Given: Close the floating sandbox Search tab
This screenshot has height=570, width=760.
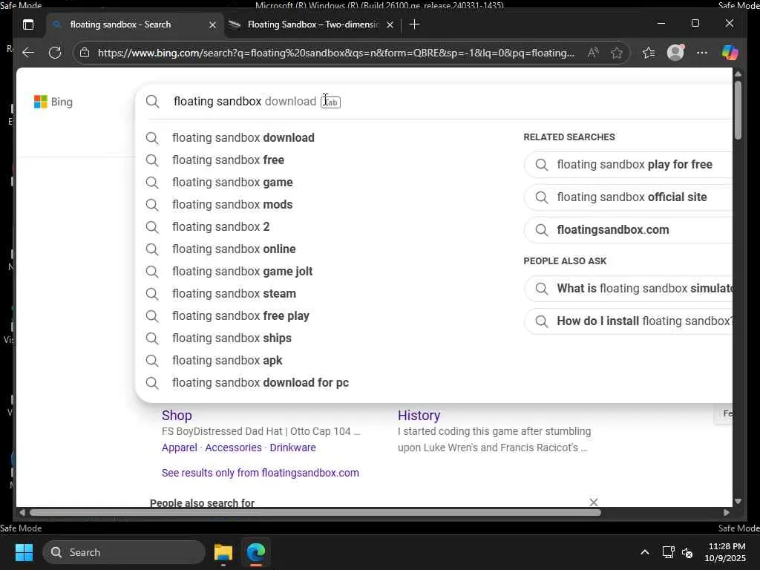Looking at the screenshot, I should 212,24.
